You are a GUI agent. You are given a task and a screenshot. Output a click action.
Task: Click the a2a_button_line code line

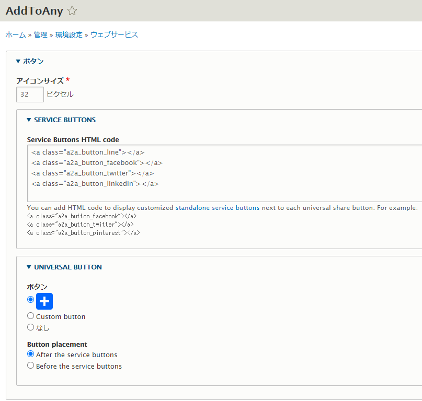coord(88,152)
